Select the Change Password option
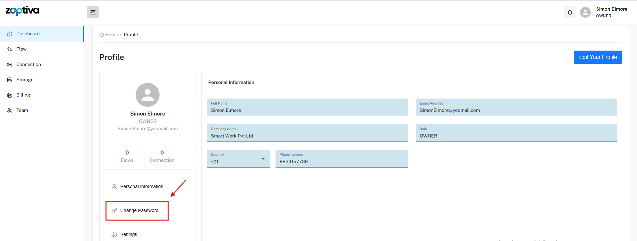 (x=139, y=211)
